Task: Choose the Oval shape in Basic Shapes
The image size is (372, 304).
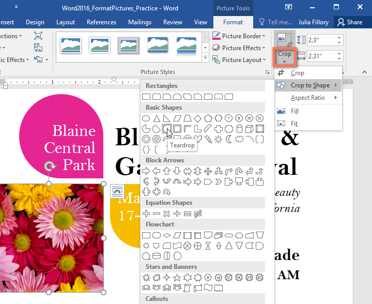Action: pos(146,118)
